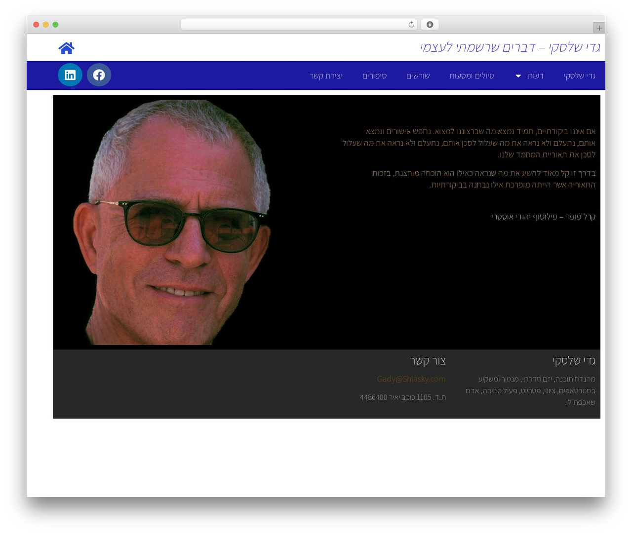Viewport: 632px width, 535px height.
Task: Click the portrait photo of the man
Action: tap(173, 222)
